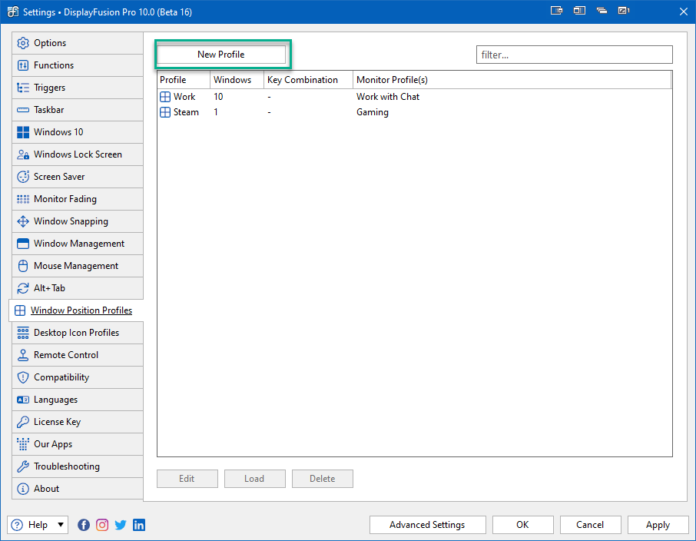Select Window Position Profiles tab
Viewport: 696px width, 541px height.
point(76,310)
